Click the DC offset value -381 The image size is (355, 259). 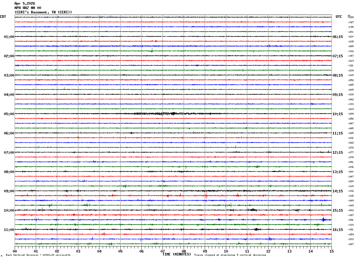351,229
